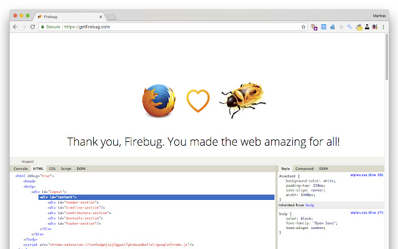398x249 pixels.
Task: Click the orange heart outline graphic
Action: (x=198, y=101)
